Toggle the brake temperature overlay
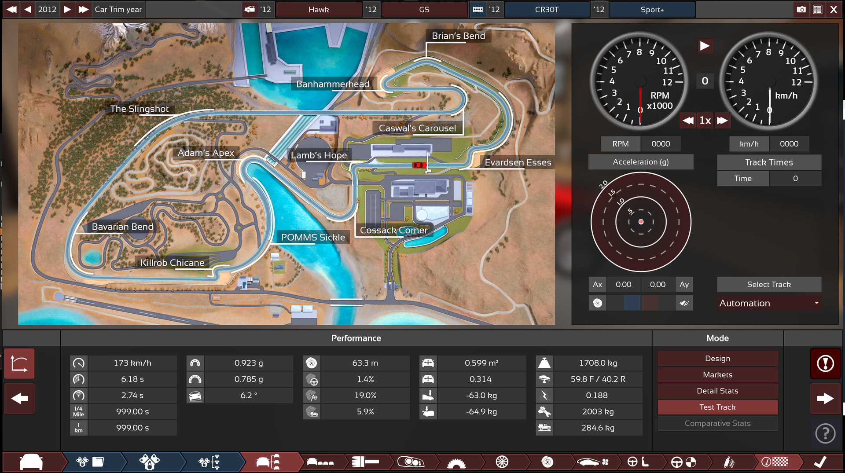This screenshot has width=845, height=473. (x=597, y=303)
